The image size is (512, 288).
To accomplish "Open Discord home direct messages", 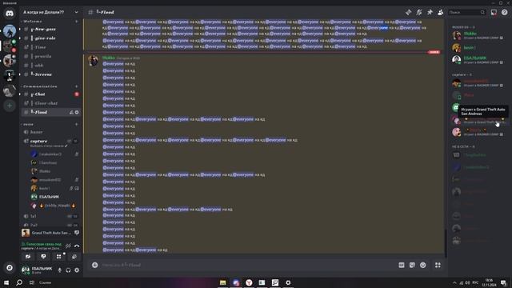I will tap(10, 14).
